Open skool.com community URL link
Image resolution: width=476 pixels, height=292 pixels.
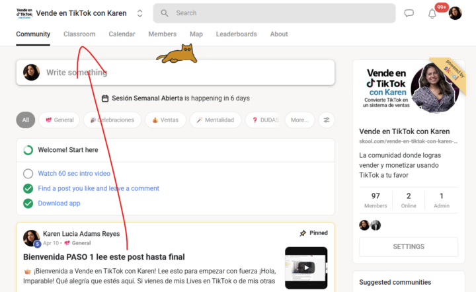pyautogui.click(x=409, y=141)
